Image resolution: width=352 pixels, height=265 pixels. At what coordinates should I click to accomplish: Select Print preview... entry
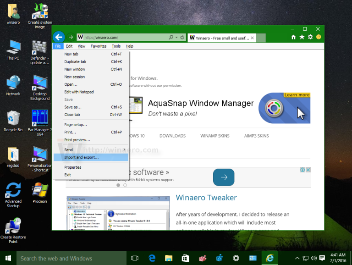(x=91, y=140)
